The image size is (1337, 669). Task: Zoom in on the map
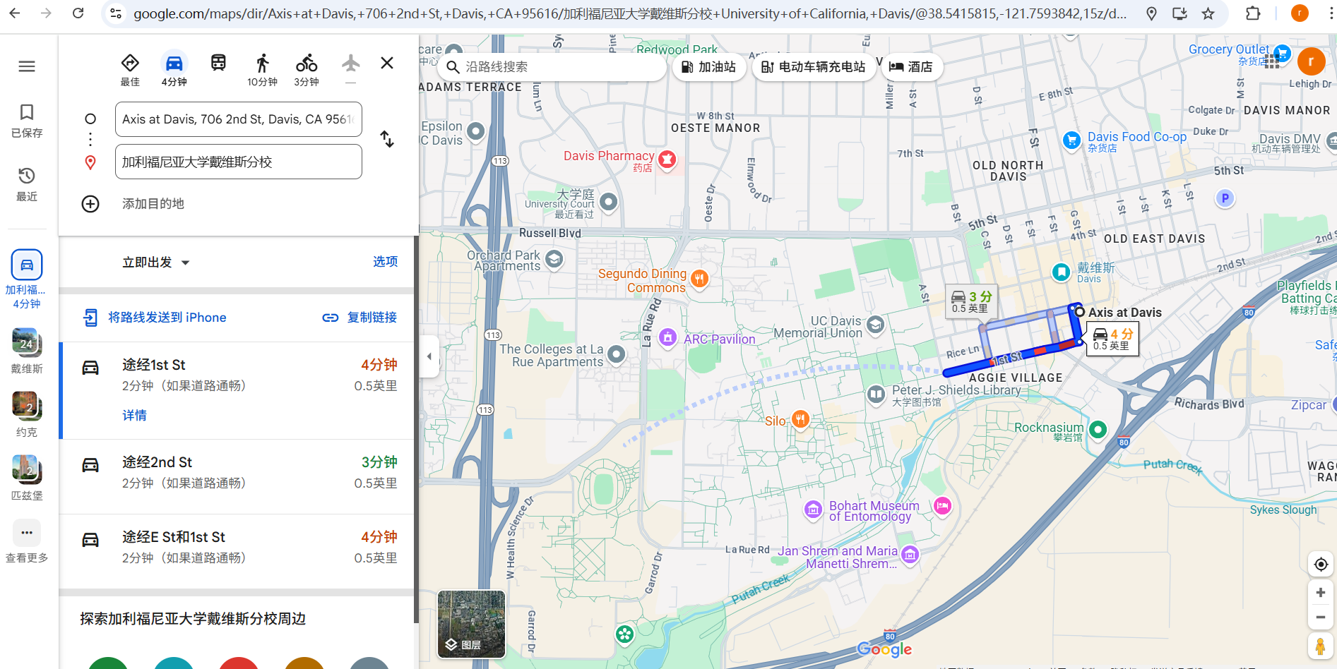[1320, 593]
